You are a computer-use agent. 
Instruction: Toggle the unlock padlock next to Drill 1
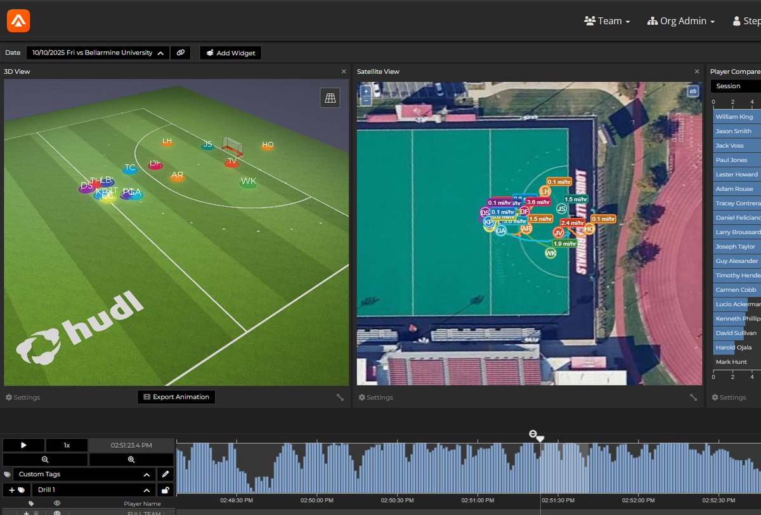tap(166, 490)
